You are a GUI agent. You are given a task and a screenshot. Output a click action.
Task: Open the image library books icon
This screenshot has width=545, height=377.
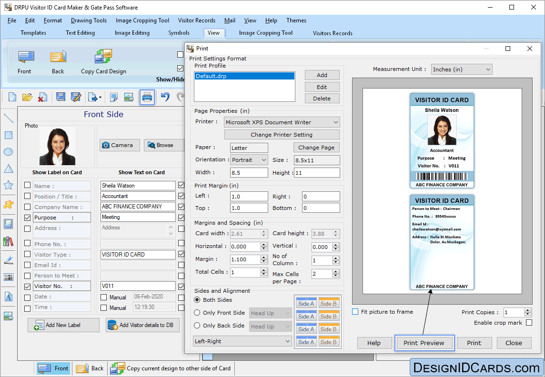tap(9, 241)
